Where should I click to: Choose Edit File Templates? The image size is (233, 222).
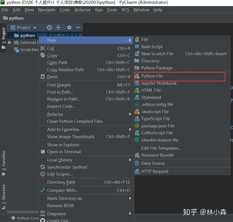tap(182, 148)
